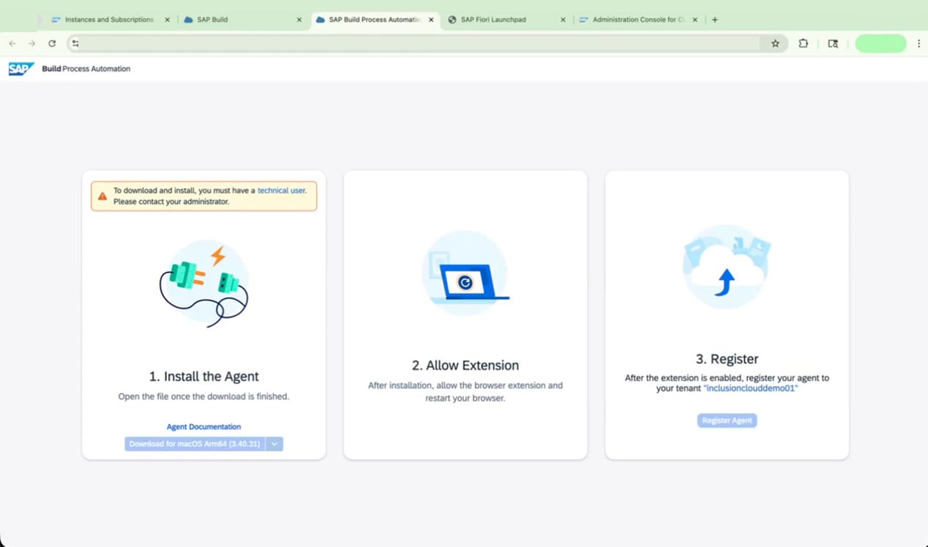
Task: Click the '2. Allow Extension' heading
Action: [465, 366]
